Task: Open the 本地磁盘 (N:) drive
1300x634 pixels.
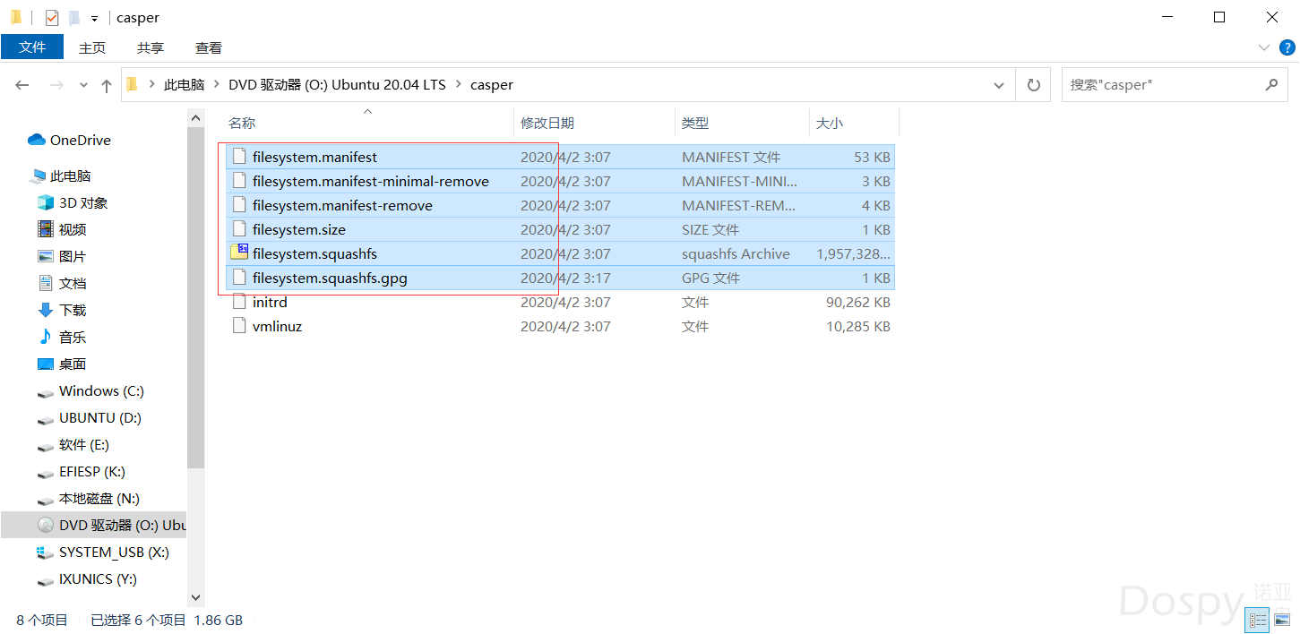Action: tap(99, 498)
